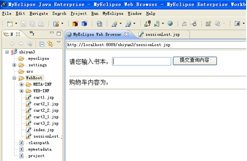Click Collapse All in Navigator
247x161 pixels.
coord(42,44)
